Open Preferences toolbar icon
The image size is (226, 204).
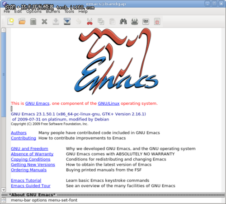pyautogui.click(x=146, y=22)
